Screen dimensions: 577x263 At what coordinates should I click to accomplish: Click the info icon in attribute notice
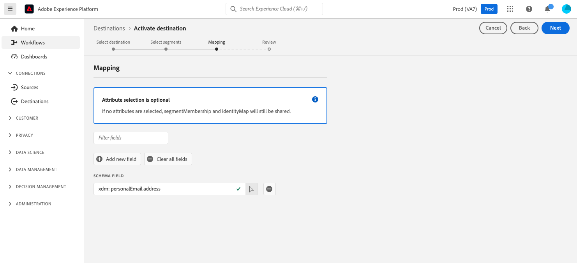coord(315,99)
